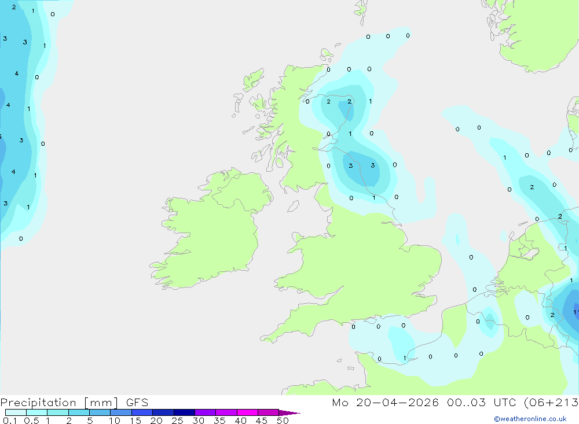Select the over-50 mm legend arrow tip
The width and height of the screenshot is (579, 424).
tap(289, 412)
